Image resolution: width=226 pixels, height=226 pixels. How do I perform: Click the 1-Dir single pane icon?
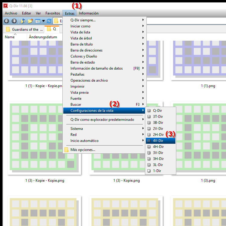point(149,171)
